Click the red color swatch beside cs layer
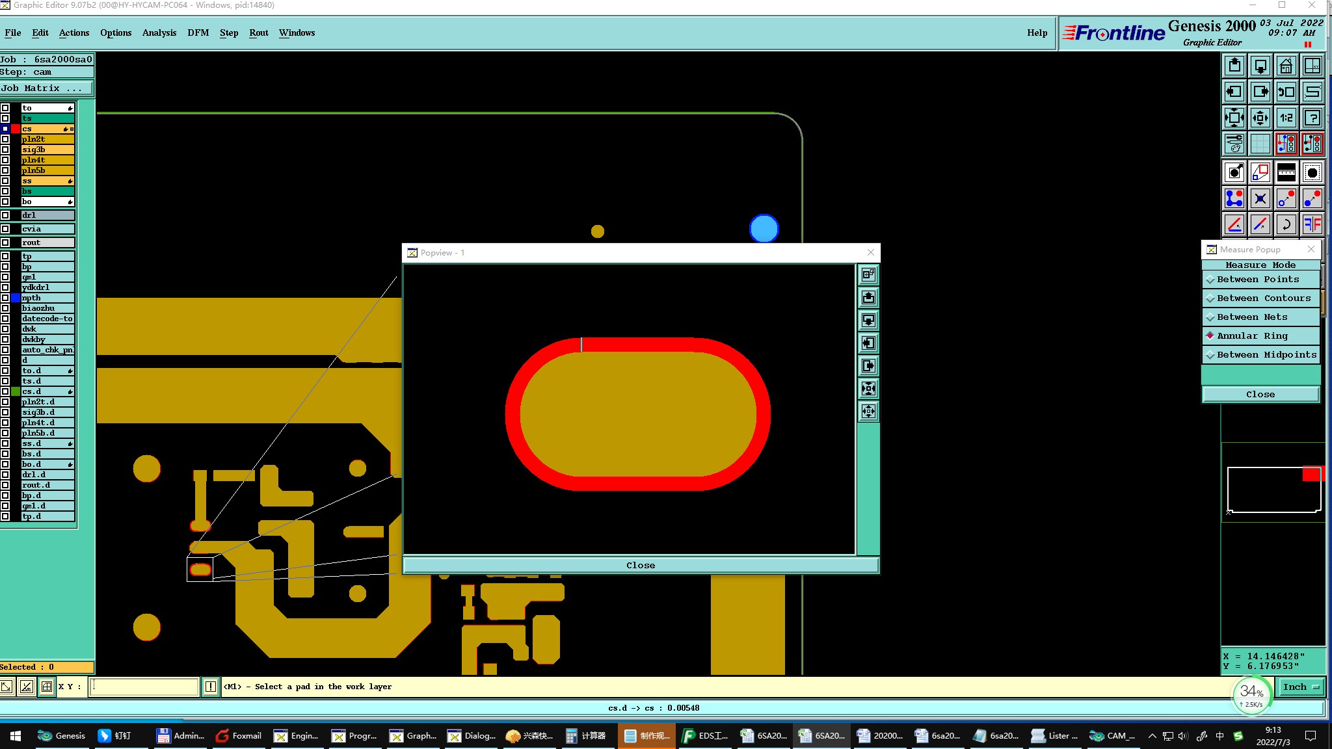 pos(16,129)
